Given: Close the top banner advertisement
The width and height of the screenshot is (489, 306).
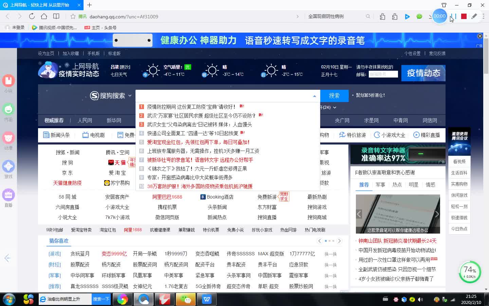Looking at the screenshot, I should coord(479,36).
